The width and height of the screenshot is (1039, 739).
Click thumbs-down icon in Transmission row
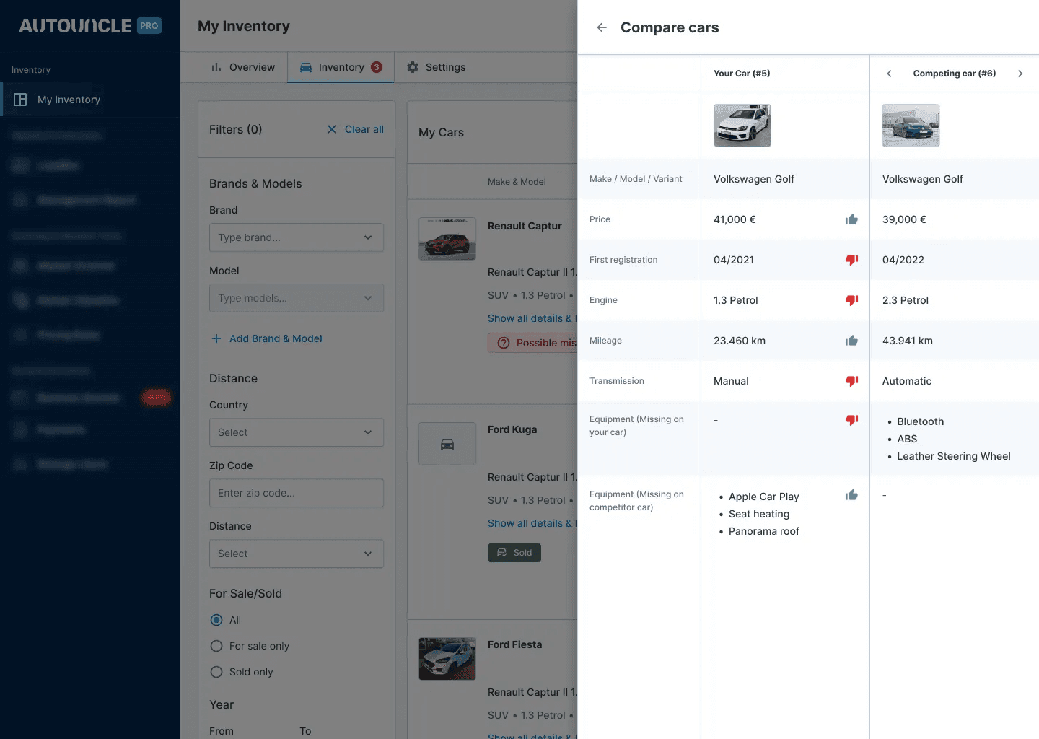(851, 381)
